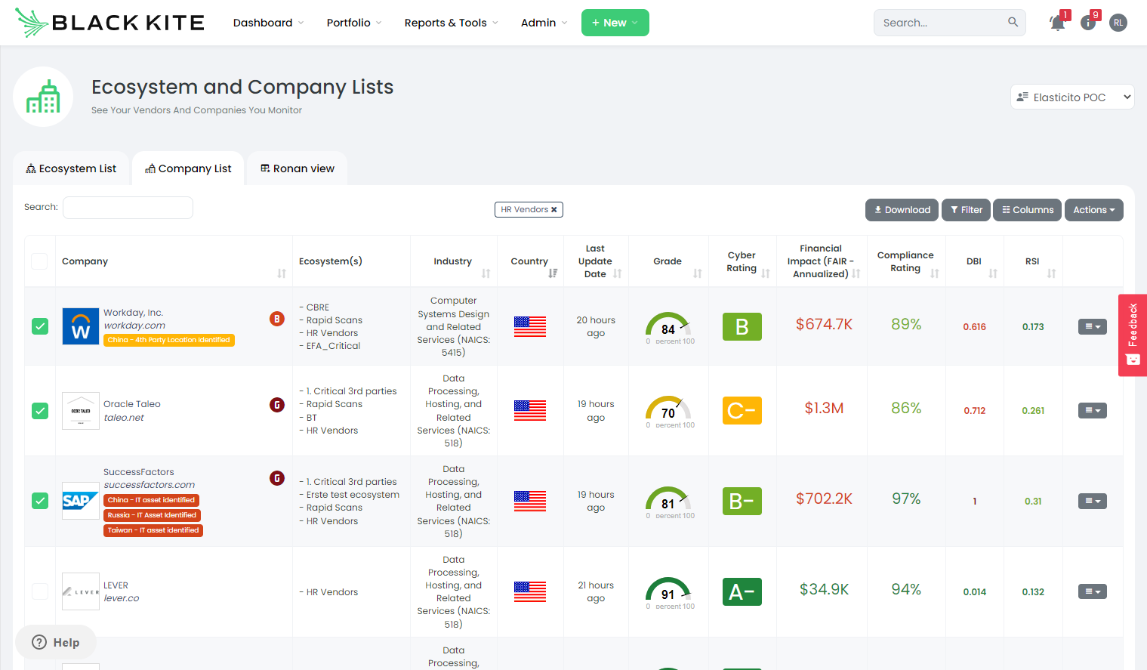Open the lever.co link
The width and height of the screenshot is (1147, 670).
[x=122, y=598]
